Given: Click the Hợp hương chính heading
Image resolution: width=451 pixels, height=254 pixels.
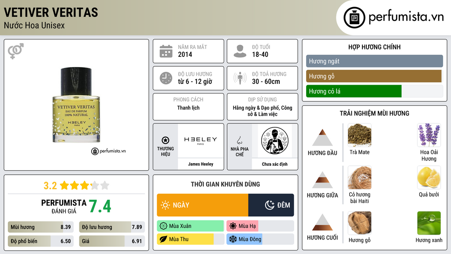Looking at the screenshot, I should [x=374, y=47].
